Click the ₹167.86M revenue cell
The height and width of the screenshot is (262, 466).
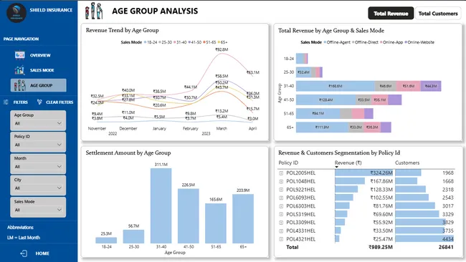point(363,181)
